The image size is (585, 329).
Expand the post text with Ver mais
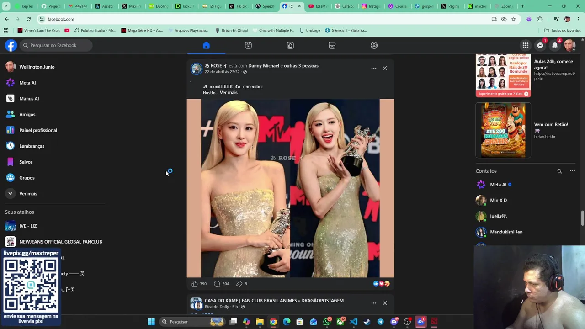tap(229, 93)
